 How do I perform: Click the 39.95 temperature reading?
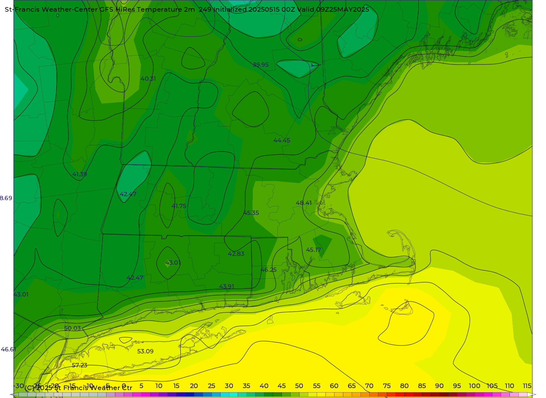[x=260, y=65]
